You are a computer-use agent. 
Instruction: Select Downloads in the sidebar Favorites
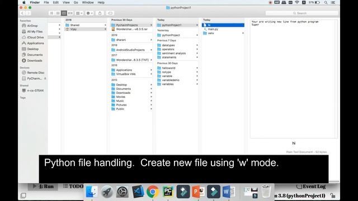click(35, 61)
